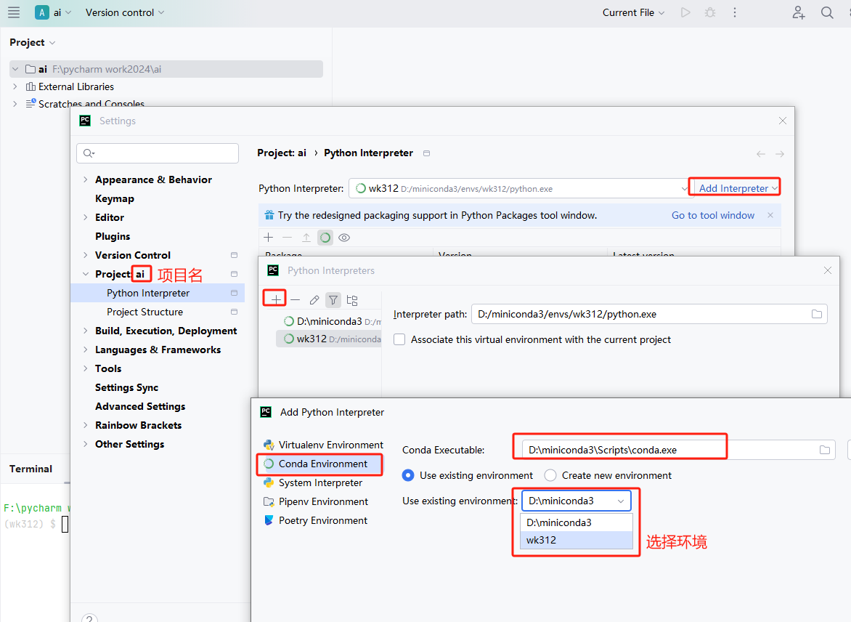The height and width of the screenshot is (622, 851).
Task: Select the Use existing environment radio button
Action: click(408, 475)
